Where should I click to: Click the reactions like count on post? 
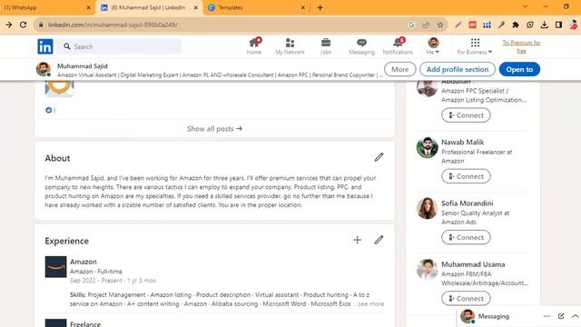(x=51, y=110)
